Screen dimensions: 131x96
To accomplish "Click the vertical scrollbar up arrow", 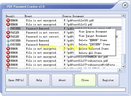I will click(x=123, y=16).
